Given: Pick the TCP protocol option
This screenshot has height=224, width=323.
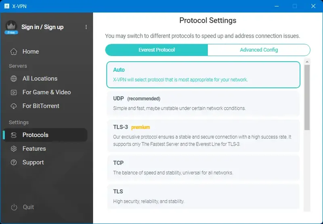Looking at the screenshot, I should point(203,167).
